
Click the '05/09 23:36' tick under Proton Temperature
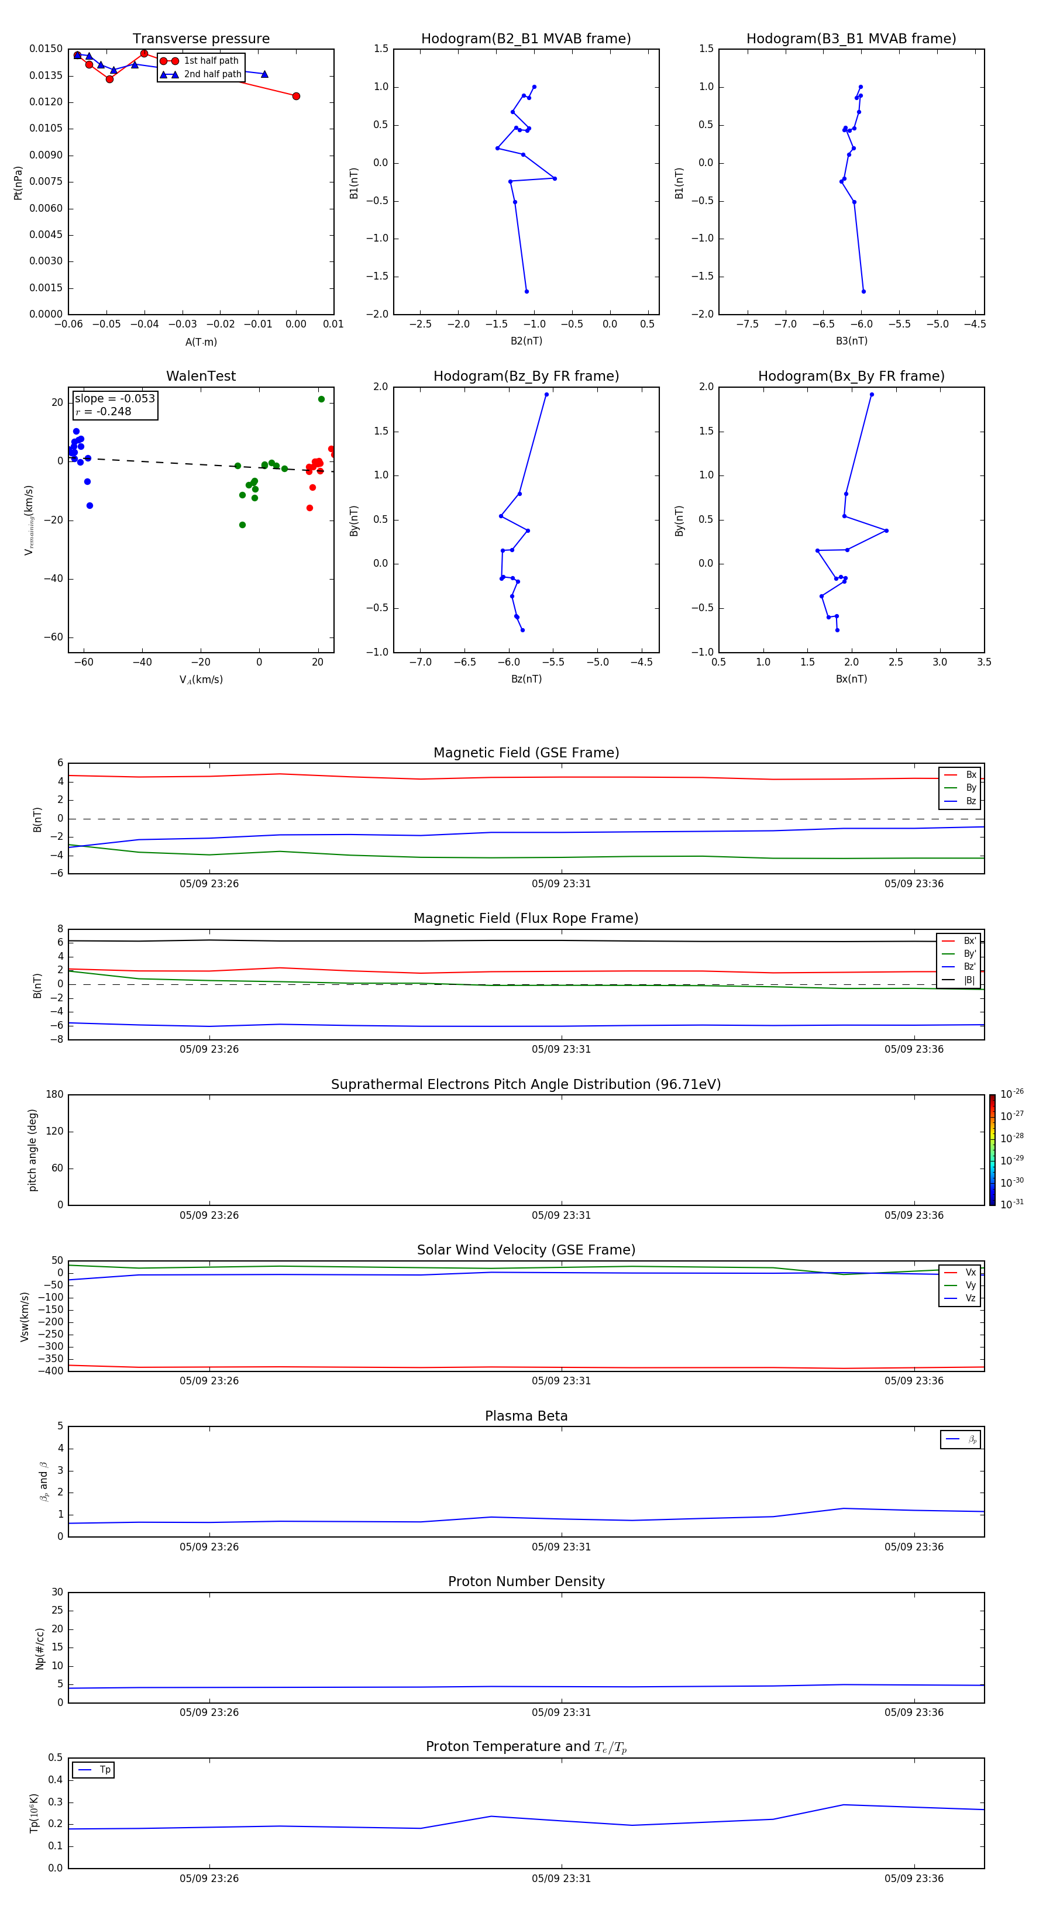tap(914, 1879)
